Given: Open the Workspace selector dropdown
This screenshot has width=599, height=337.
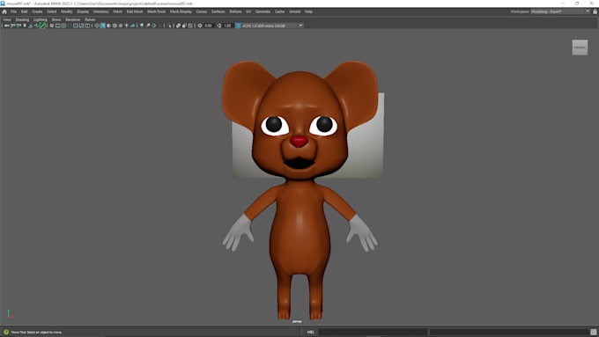Looking at the screenshot, I should tap(560, 11).
